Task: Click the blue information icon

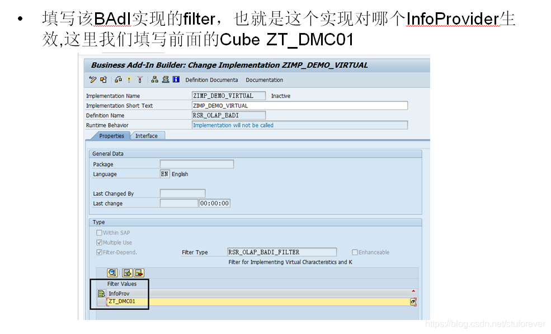Action: tap(176, 79)
